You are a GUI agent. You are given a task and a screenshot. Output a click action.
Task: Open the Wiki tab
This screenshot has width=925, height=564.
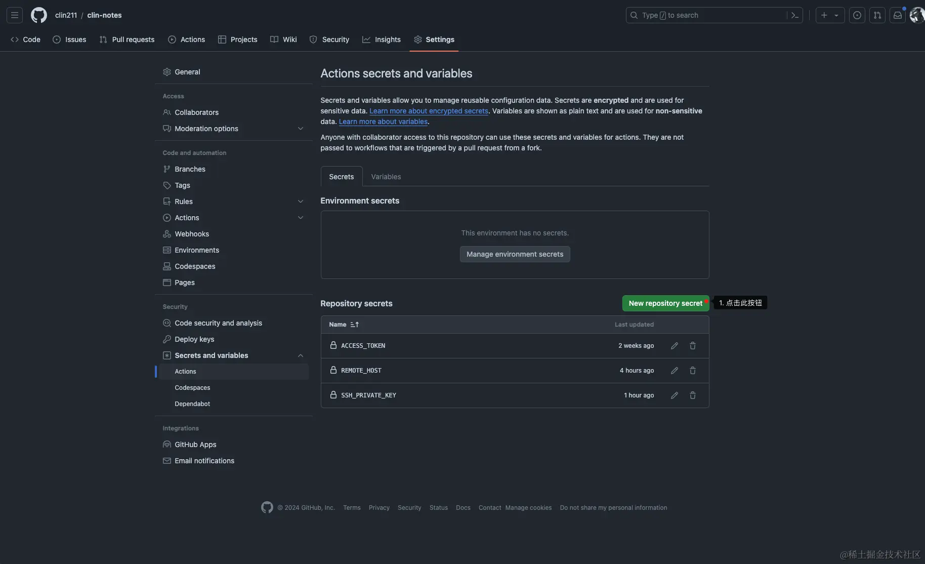point(283,39)
